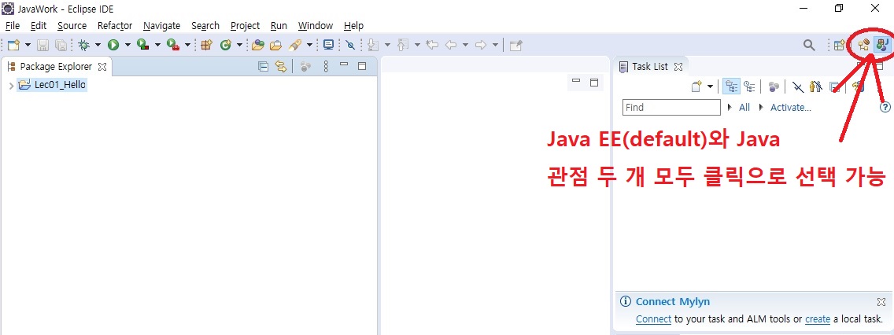
Task: Click the Pin Editor icon
Action: tap(516, 45)
